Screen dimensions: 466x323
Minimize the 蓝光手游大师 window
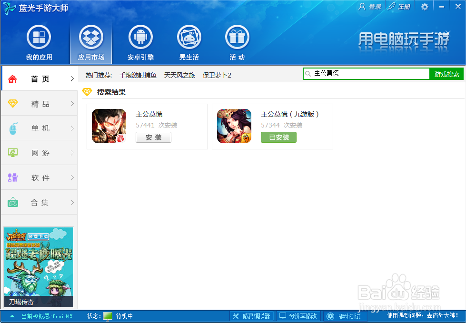pos(442,7)
